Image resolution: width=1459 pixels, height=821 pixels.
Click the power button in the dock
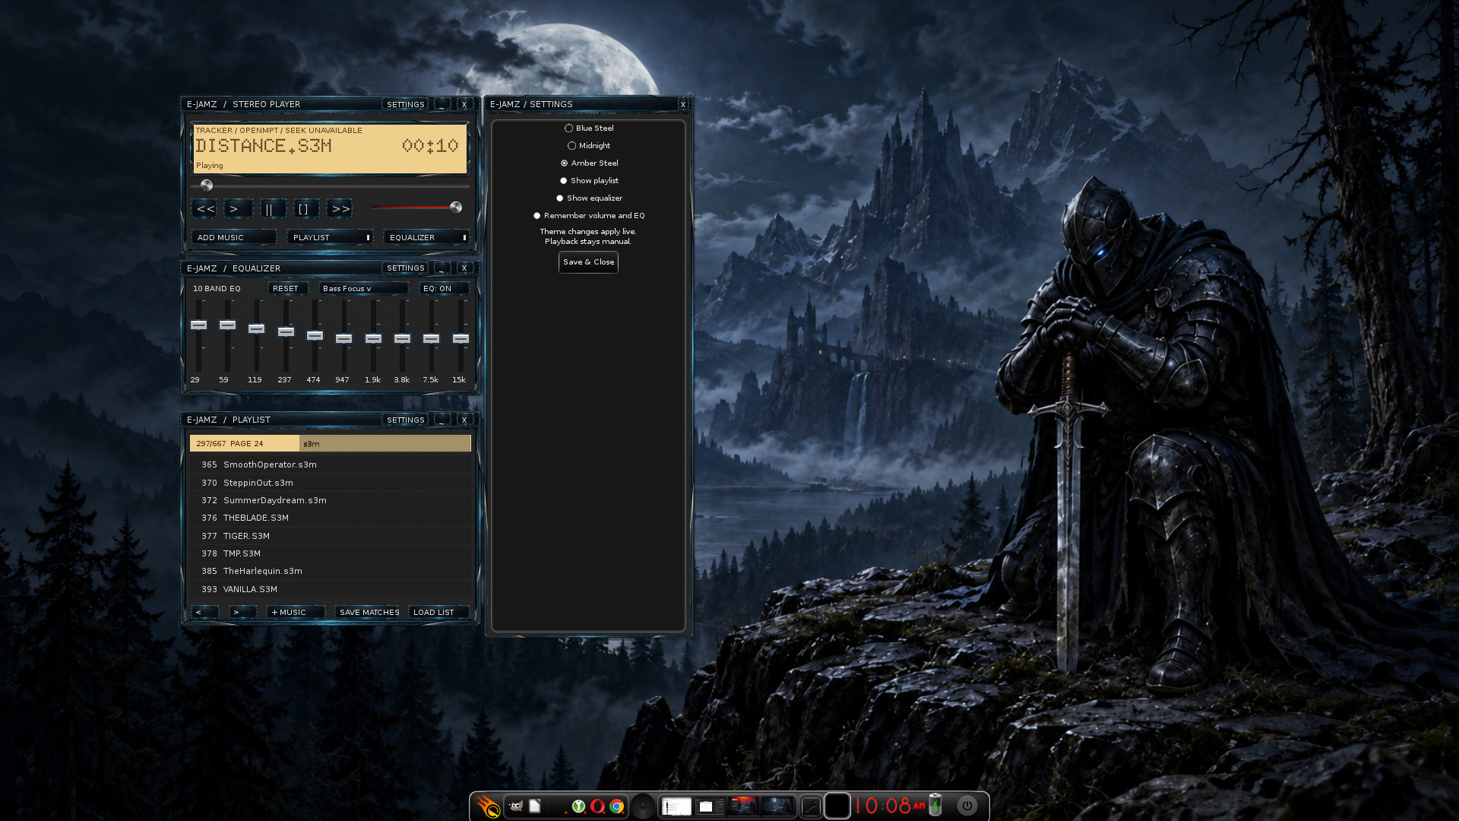[x=967, y=806]
